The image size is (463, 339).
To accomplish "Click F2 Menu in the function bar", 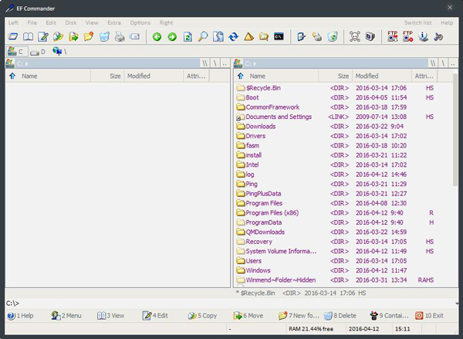I will (x=66, y=316).
